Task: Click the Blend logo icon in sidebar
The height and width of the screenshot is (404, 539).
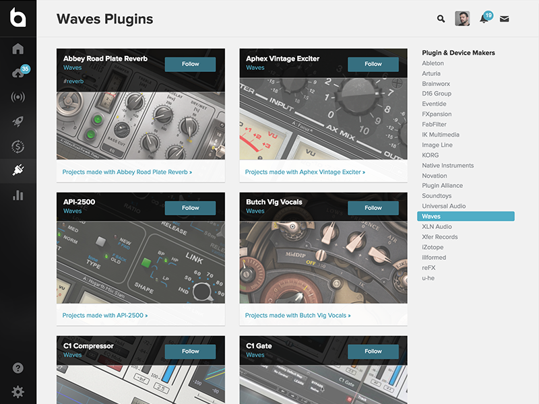Action: pos(18,18)
